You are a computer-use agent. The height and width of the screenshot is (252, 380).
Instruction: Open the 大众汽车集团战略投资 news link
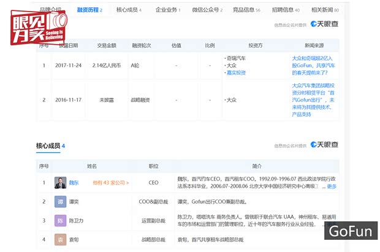click(x=314, y=99)
